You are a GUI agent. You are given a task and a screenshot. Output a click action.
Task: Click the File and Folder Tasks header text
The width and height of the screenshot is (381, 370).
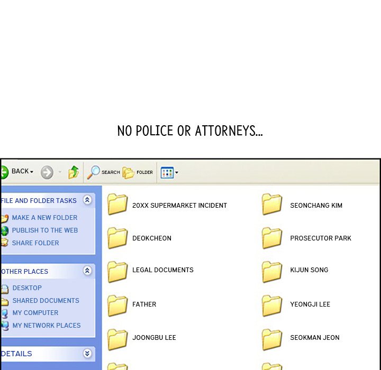coord(39,200)
